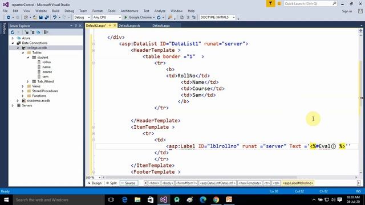Click the Azure cloud icon in Server Explorer toolbar
Viewport: 365px width, 205px height.
pyautogui.click(x=38, y=32)
